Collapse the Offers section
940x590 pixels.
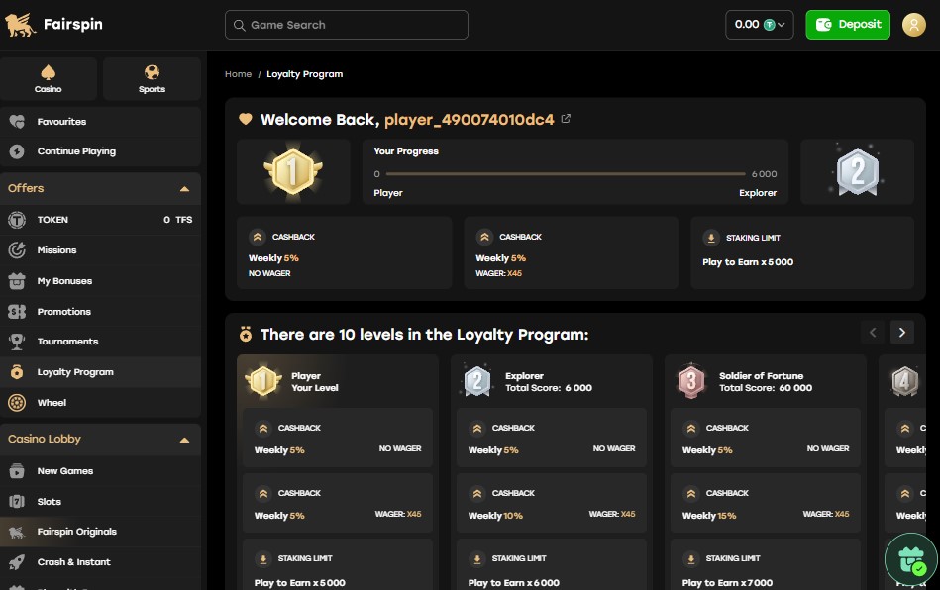coord(184,189)
